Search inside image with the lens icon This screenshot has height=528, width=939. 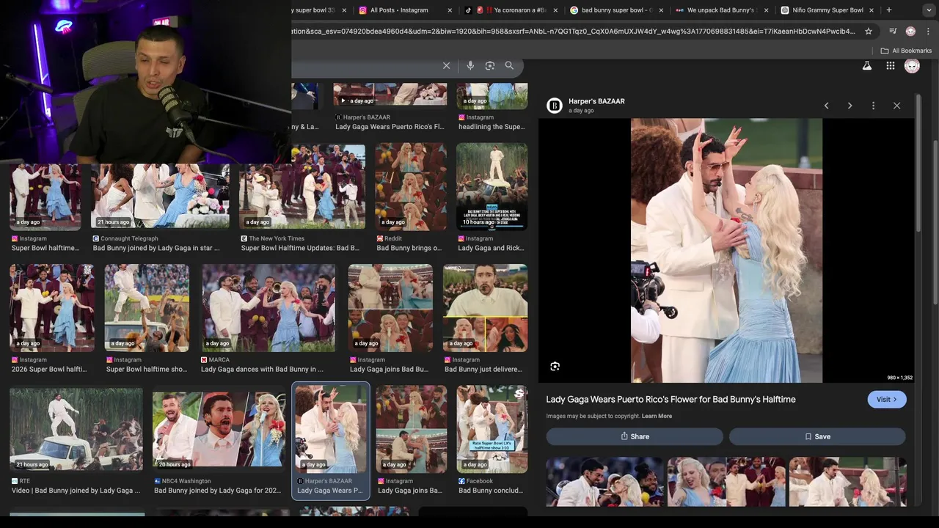pyautogui.click(x=555, y=367)
